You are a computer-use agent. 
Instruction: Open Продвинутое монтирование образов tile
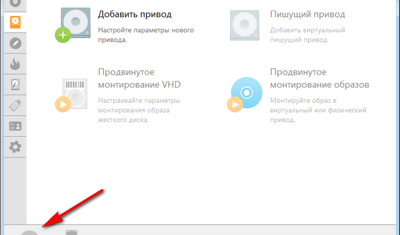click(298, 95)
